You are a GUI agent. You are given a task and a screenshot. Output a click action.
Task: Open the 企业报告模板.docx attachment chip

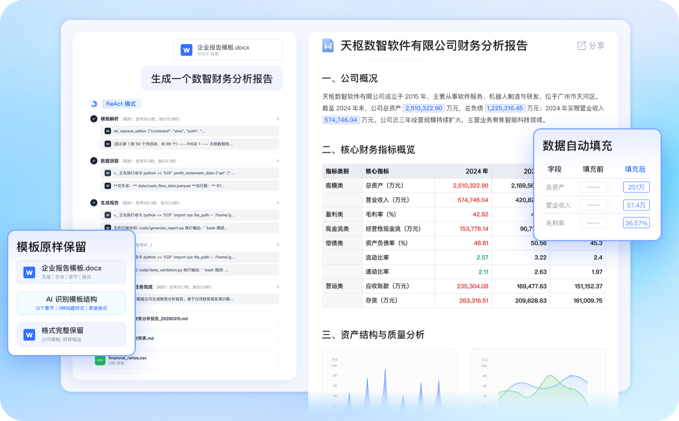228,50
